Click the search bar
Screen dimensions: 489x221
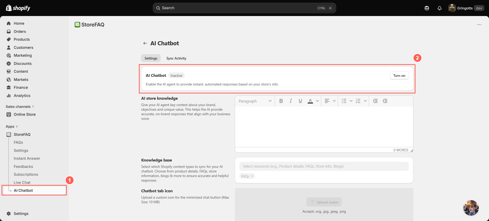pos(244,8)
